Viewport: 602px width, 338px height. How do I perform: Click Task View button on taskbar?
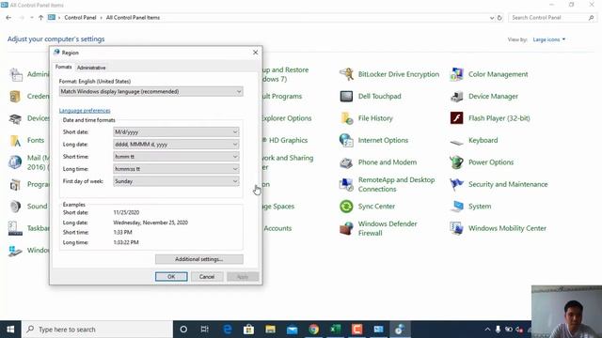pyautogui.click(x=205, y=330)
